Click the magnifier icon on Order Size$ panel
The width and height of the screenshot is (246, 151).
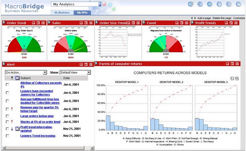pyautogui.click(x=4, y=23)
